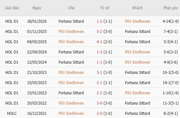Image resolution: width=180 pixels, height=118 pixels.
Task: Open Fortuna Sittard away link on 20/03/2022
Action: pos(137,103)
